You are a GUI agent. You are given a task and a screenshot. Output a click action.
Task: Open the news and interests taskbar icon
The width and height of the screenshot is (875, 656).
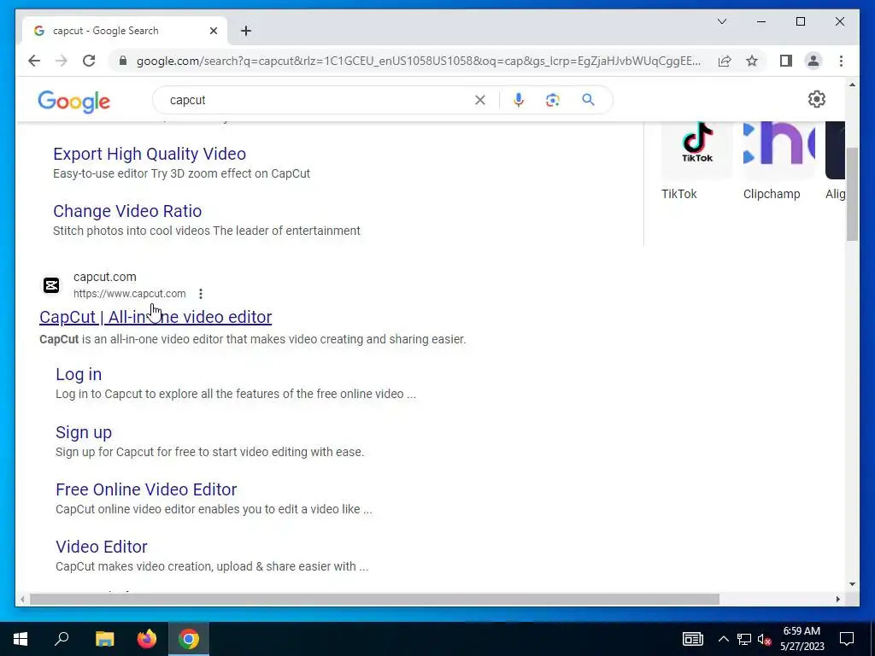692,639
